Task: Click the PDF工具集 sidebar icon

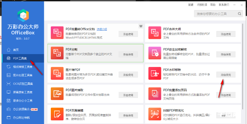Action: 9,58
